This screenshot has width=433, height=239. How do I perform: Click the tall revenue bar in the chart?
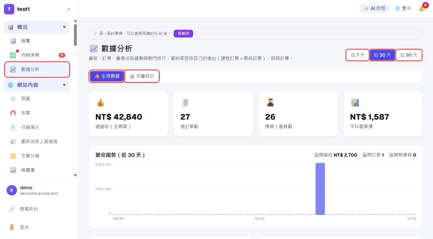coord(320,189)
